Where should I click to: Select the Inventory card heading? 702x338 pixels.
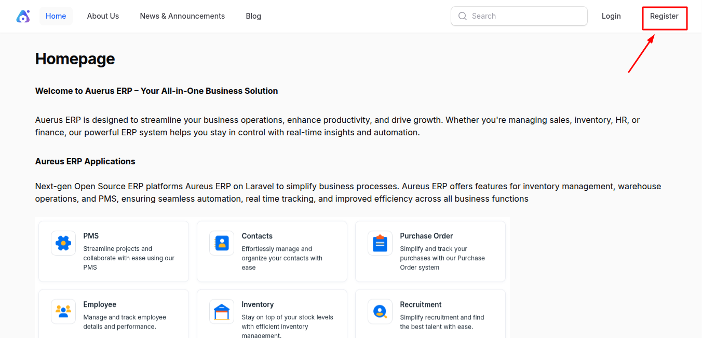[258, 304]
